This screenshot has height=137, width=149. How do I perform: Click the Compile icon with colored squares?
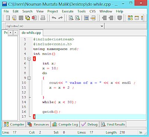(x=130, y=18)
